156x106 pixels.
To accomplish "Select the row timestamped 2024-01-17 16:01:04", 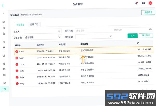I will click(x=83, y=51).
